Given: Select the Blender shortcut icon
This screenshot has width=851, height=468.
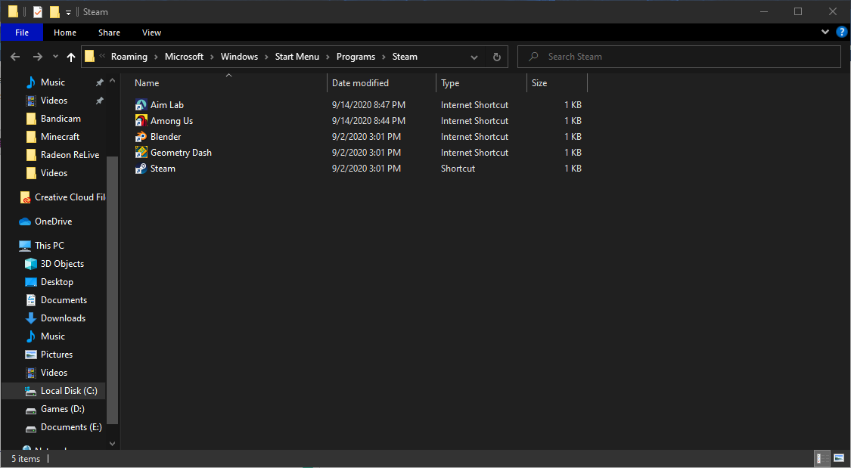Looking at the screenshot, I should 141,137.
